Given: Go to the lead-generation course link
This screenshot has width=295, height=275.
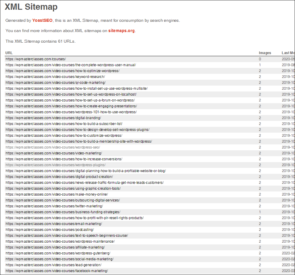Looking at the screenshot, I should pos(53,265).
